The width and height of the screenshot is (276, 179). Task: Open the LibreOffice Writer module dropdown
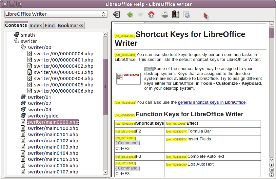coord(56,14)
